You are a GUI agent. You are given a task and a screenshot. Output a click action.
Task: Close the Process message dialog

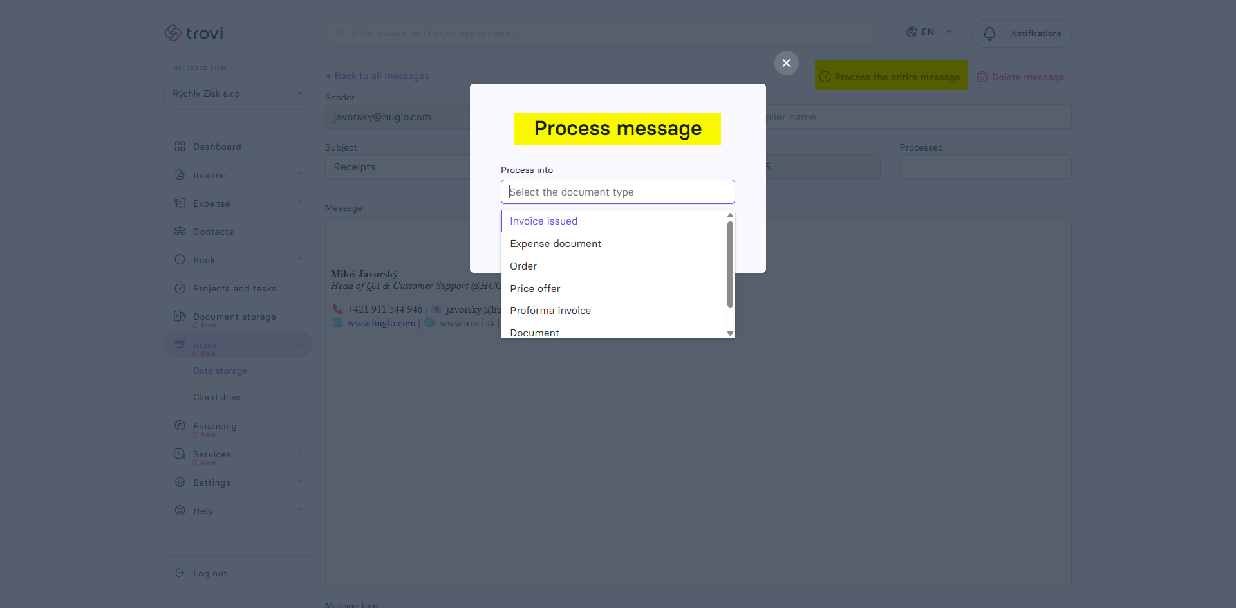[787, 63]
